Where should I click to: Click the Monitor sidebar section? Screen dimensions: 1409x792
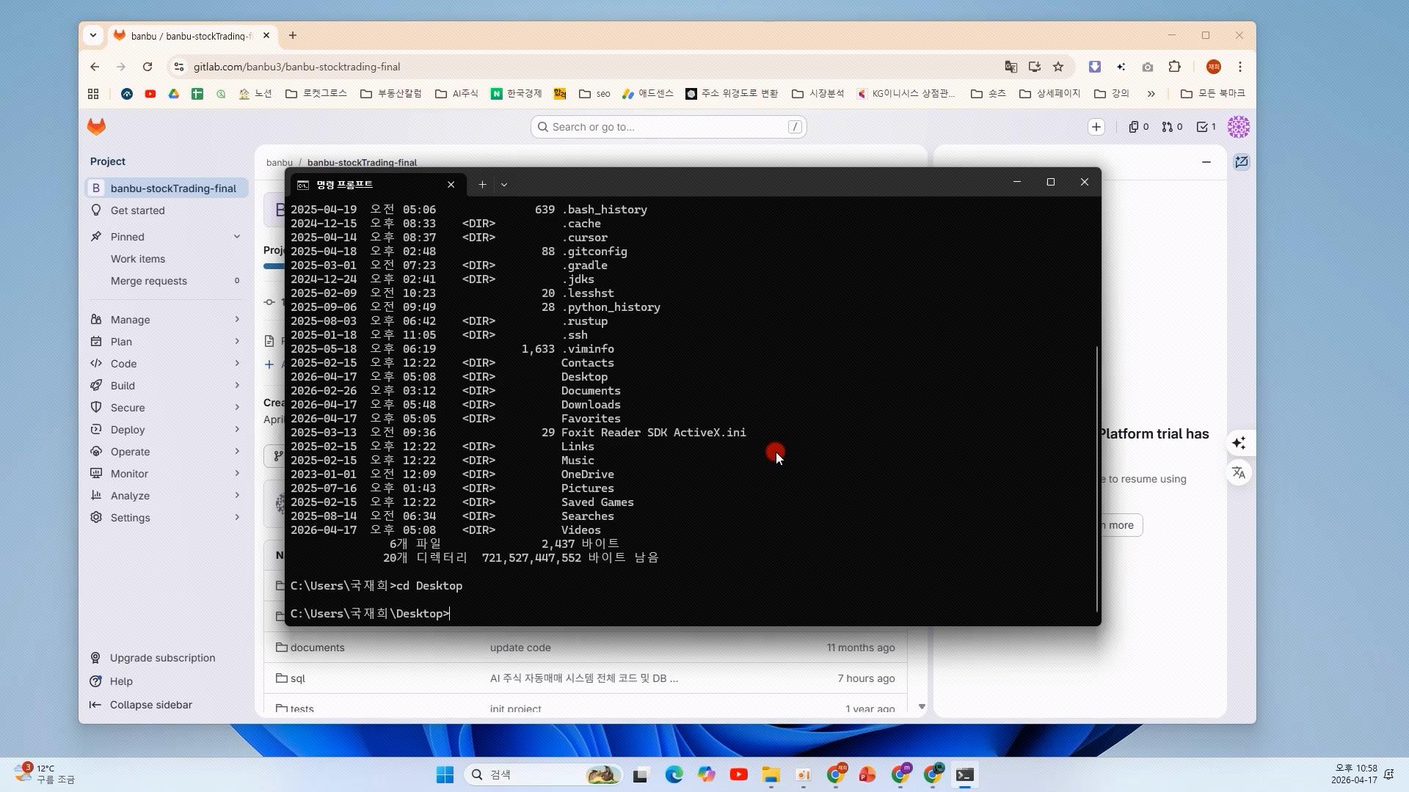[x=167, y=474]
